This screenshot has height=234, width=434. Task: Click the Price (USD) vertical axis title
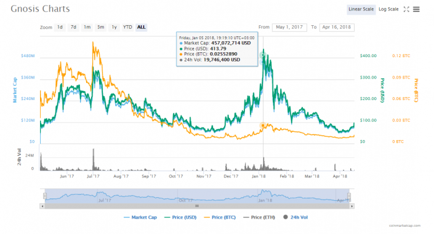click(x=382, y=90)
